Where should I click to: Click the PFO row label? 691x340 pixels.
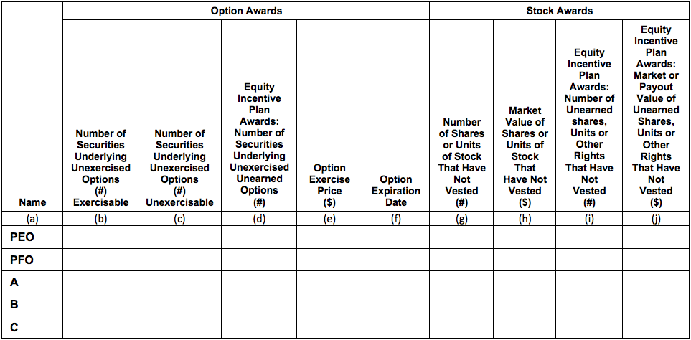22,260
